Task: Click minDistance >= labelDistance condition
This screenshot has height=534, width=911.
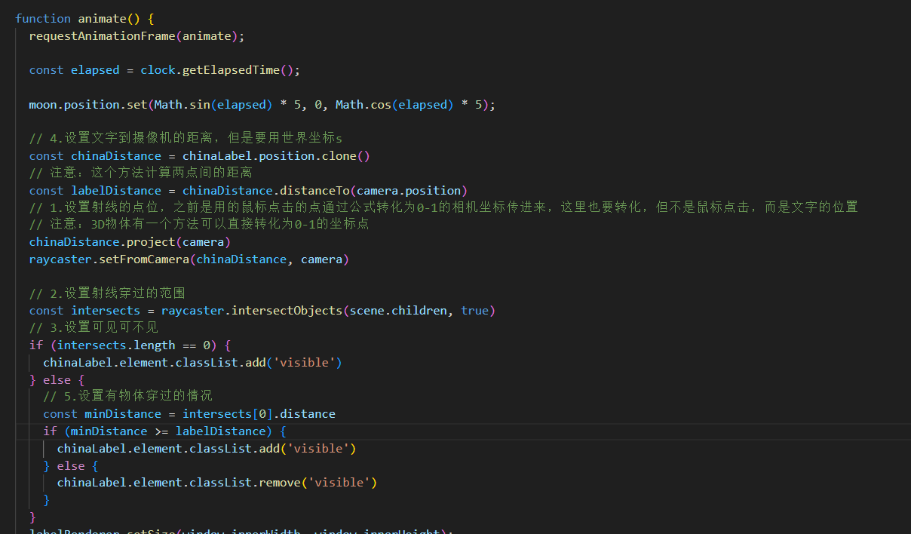Action: (168, 431)
